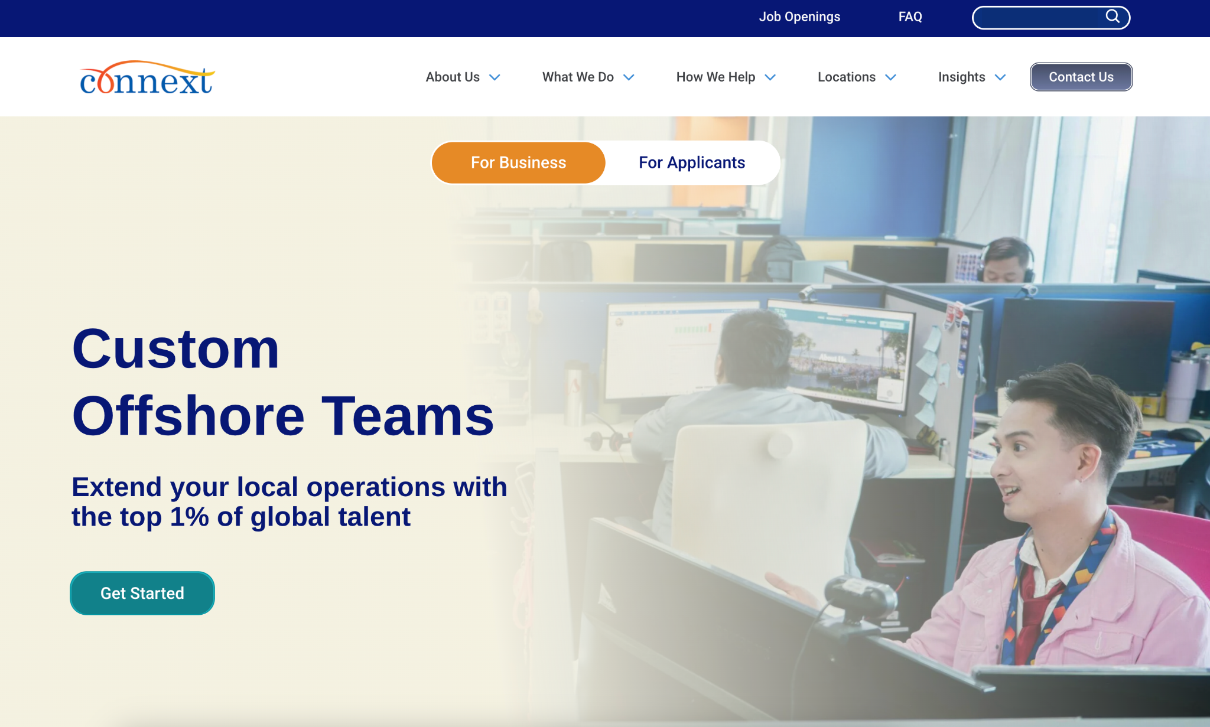Open the Job Openings page
1210x727 pixels.
click(x=799, y=17)
